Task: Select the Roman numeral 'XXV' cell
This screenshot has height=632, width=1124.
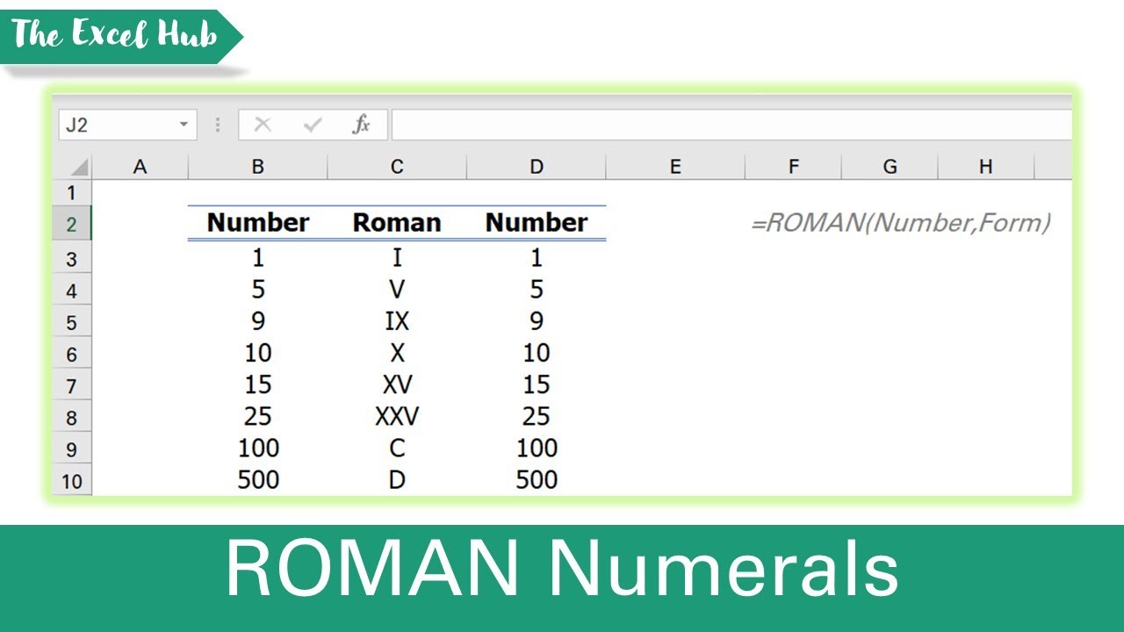Action: tap(397, 416)
